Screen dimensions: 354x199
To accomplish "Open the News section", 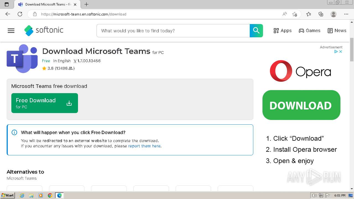I will (337, 31).
